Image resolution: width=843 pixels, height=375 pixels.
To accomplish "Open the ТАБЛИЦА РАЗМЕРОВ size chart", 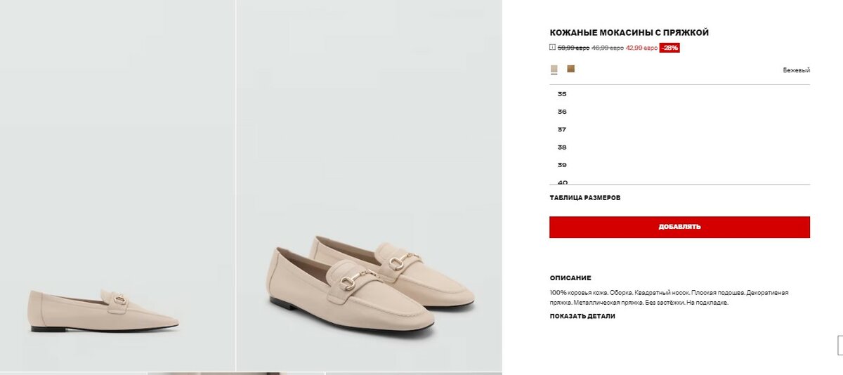I will pos(584,198).
